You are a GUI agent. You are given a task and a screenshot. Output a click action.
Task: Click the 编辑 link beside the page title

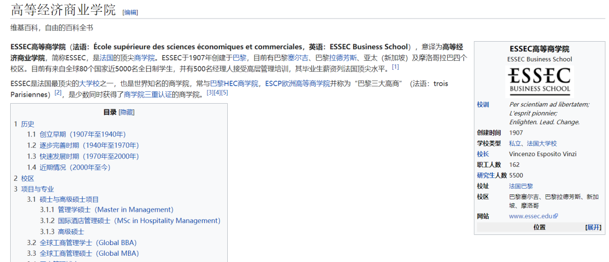(130, 12)
